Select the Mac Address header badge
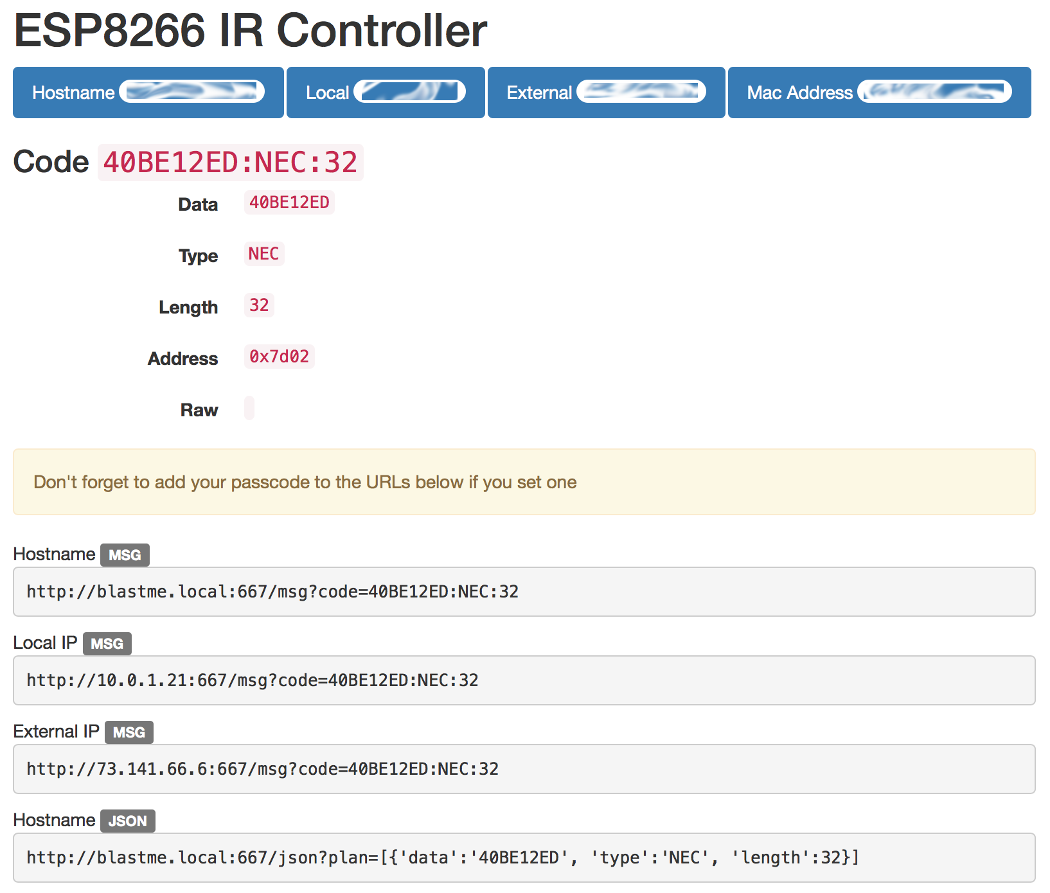This screenshot has width=1050, height=893. 878,92
